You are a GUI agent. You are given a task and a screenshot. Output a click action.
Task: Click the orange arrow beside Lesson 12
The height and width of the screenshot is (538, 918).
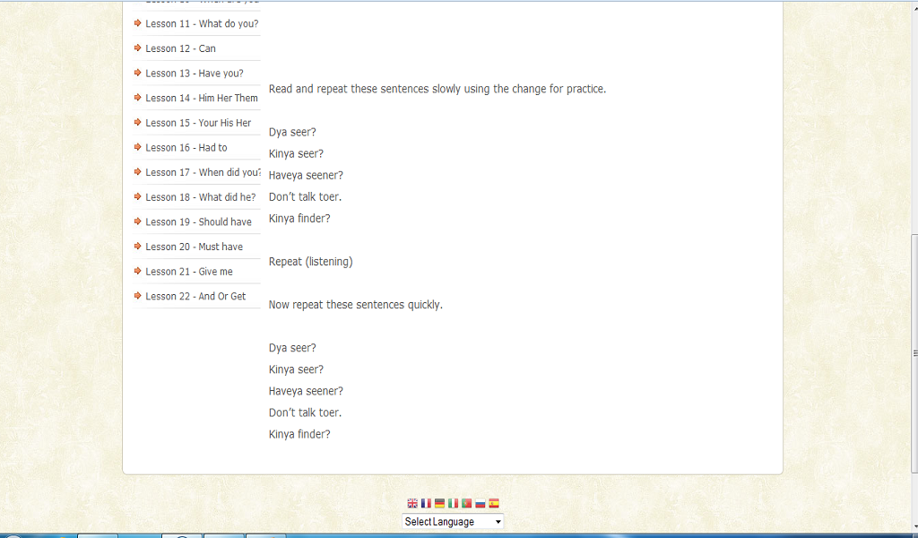tap(137, 48)
